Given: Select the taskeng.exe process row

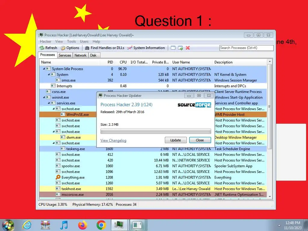Looking at the screenshot, I should tap(153, 149).
